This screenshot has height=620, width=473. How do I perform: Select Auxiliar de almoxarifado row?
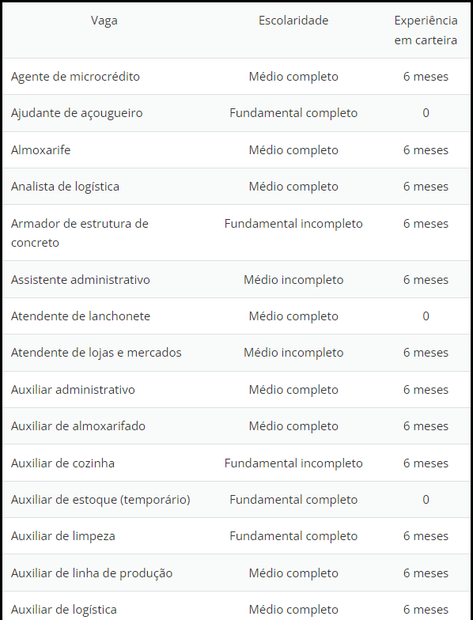pyautogui.click(x=236, y=426)
